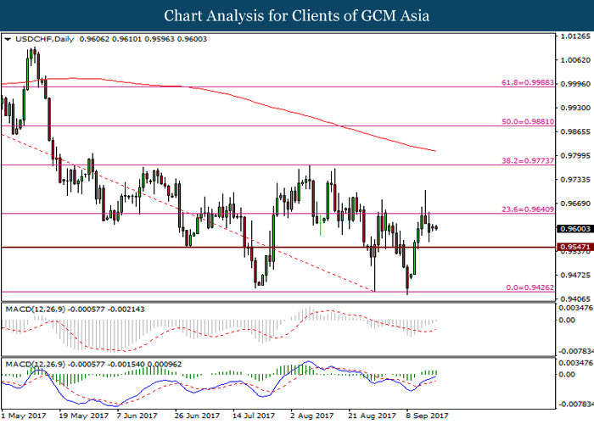Click the red 0.95471 price level tag

[573, 248]
